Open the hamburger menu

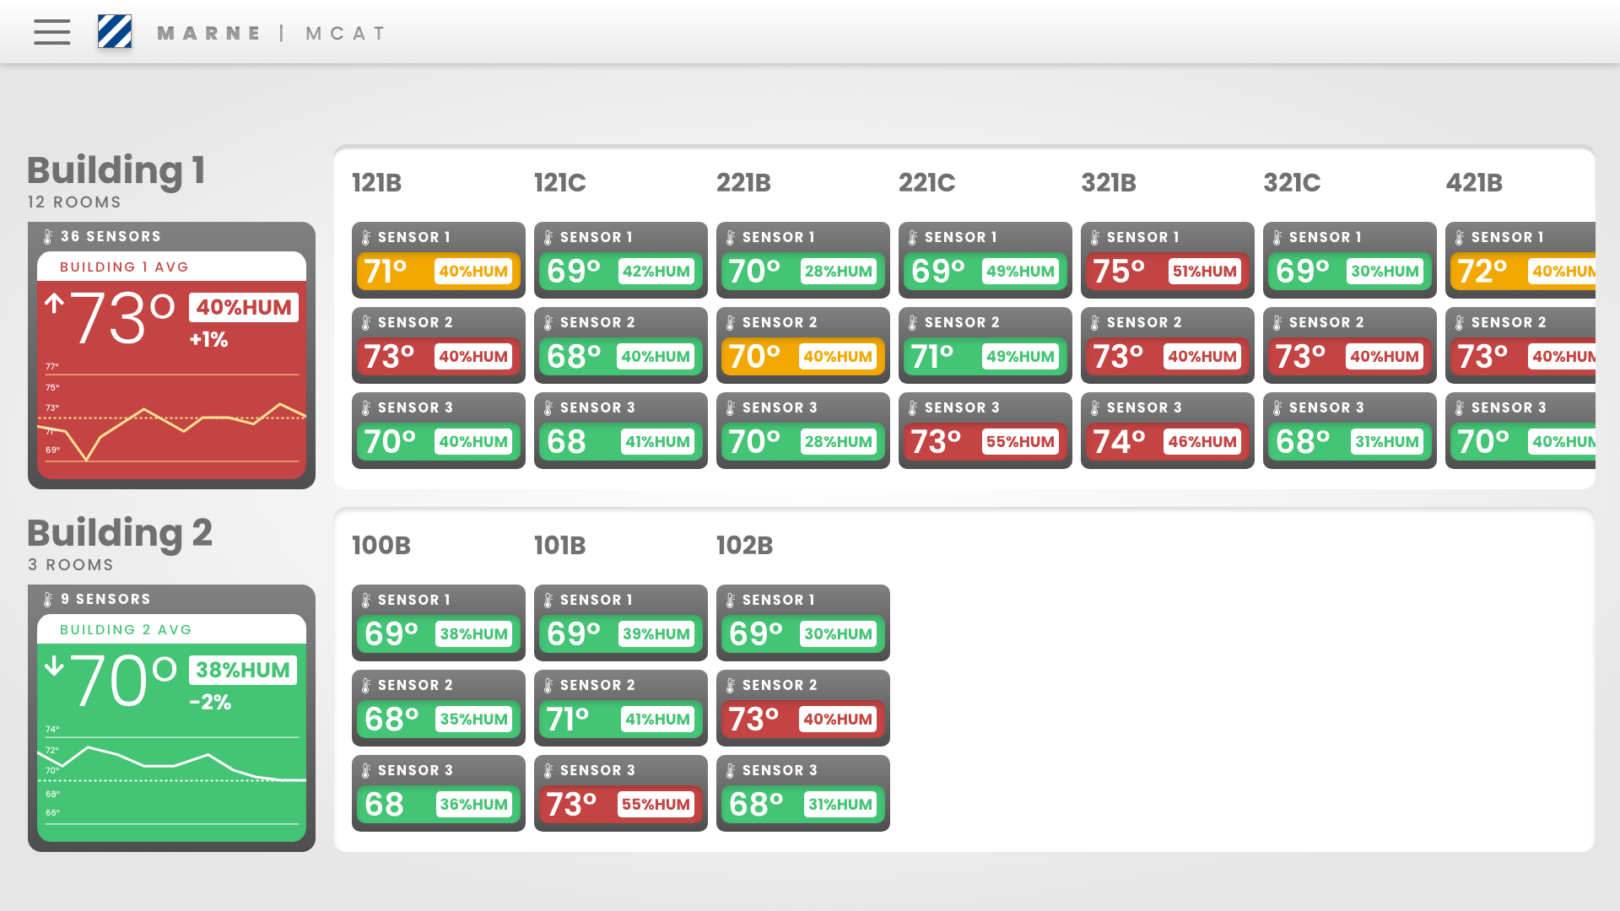[x=51, y=32]
